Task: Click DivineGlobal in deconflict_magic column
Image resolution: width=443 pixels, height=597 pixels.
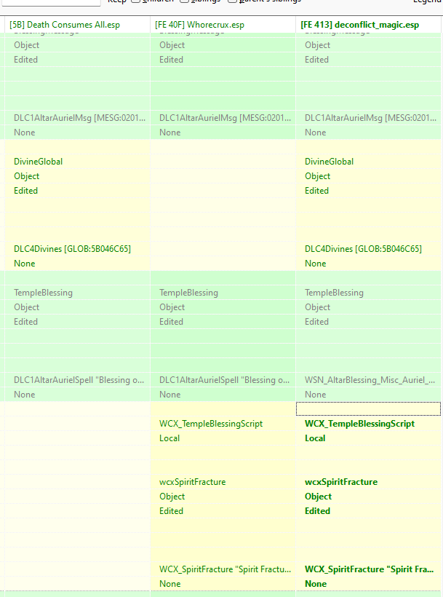Action: tap(329, 162)
